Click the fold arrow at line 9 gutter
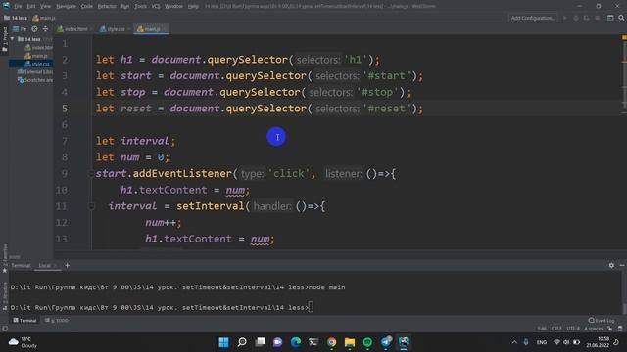 pyautogui.click(x=91, y=174)
